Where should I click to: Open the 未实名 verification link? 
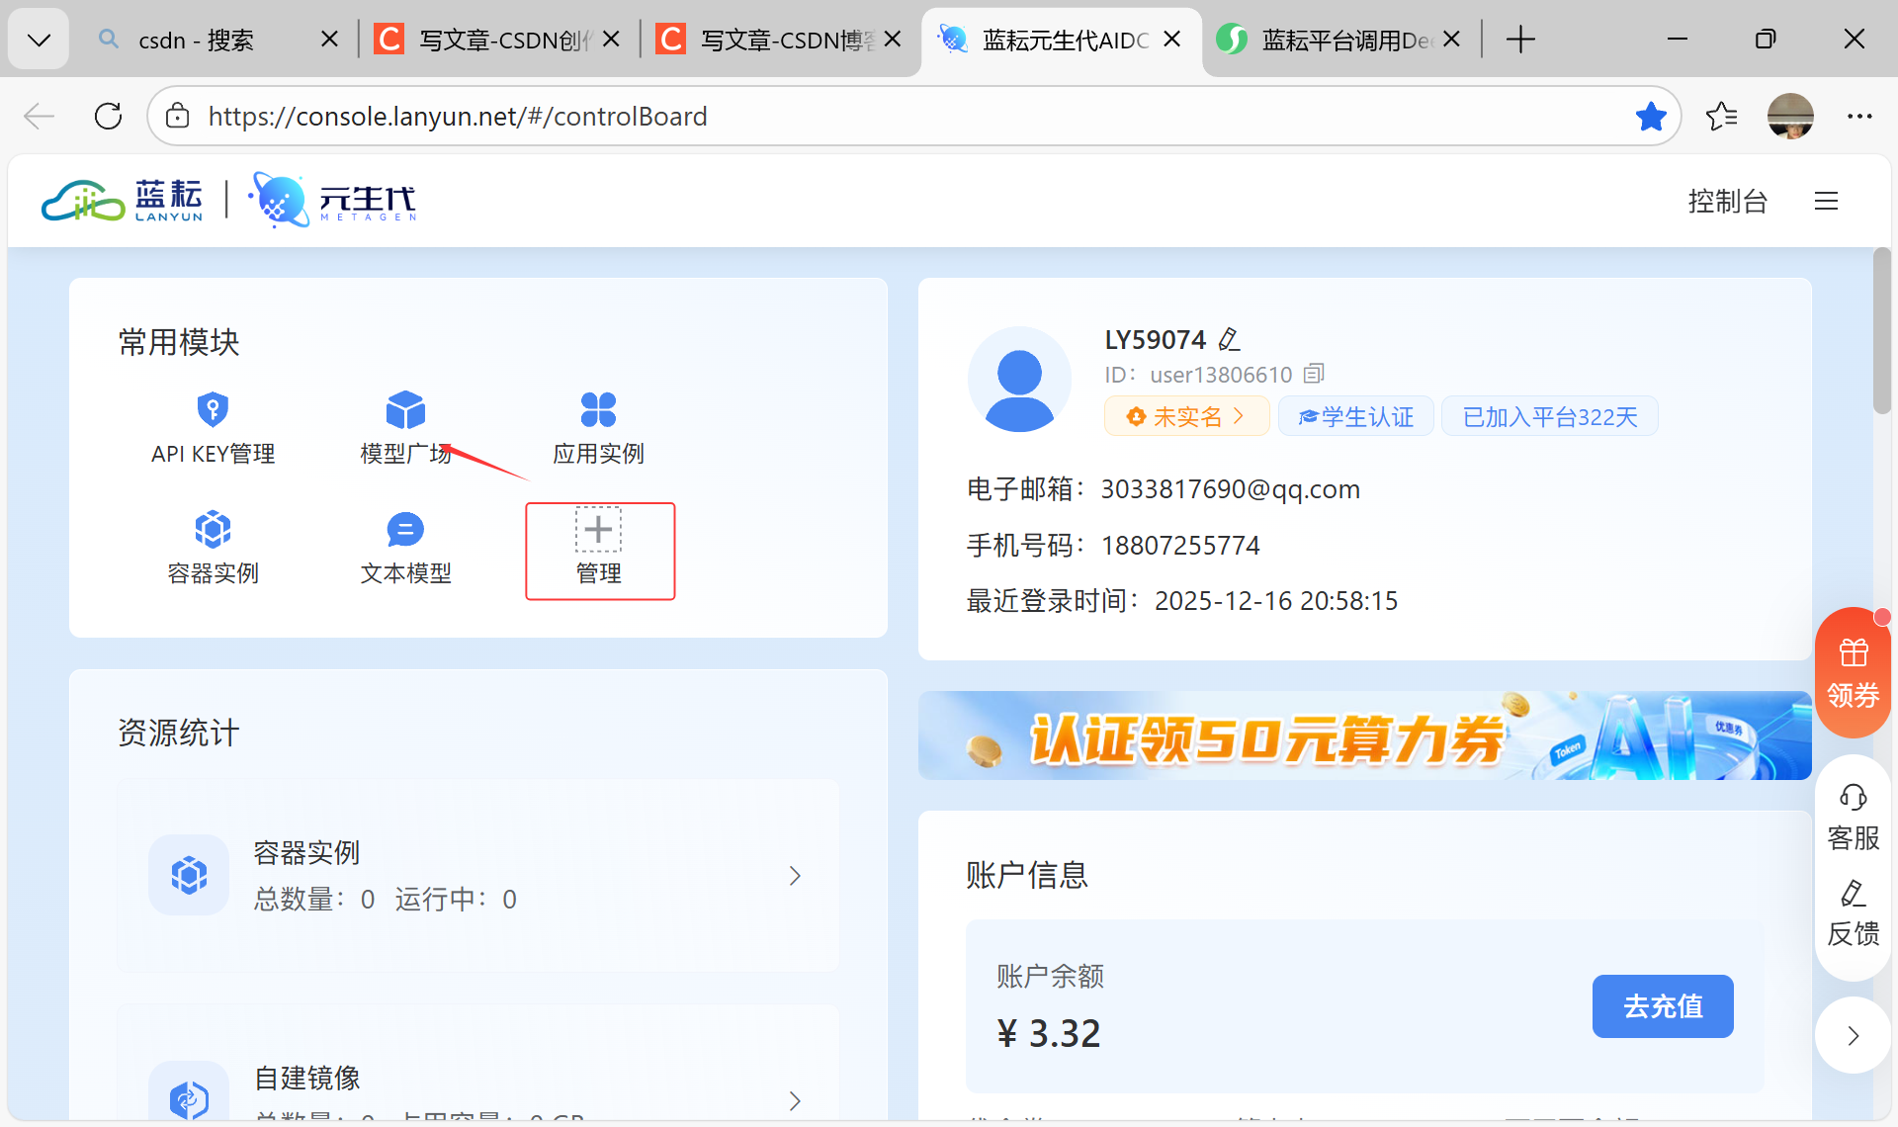1186,415
